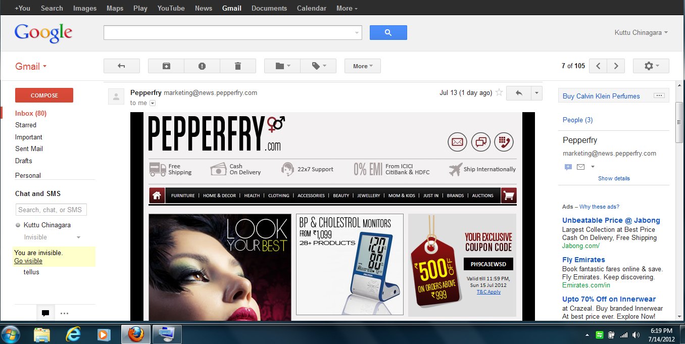This screenshot has height=344, width=685.
Task: Open the Labels tag dropdown
Action: pyautogui.click(x=318, y=66)
